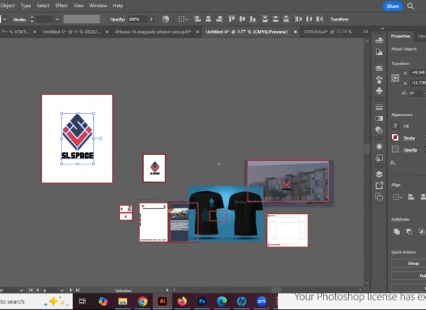Screen dimensions: 426x310
Task: Click the Minus Front pathfinder icon
Action: 409,231
